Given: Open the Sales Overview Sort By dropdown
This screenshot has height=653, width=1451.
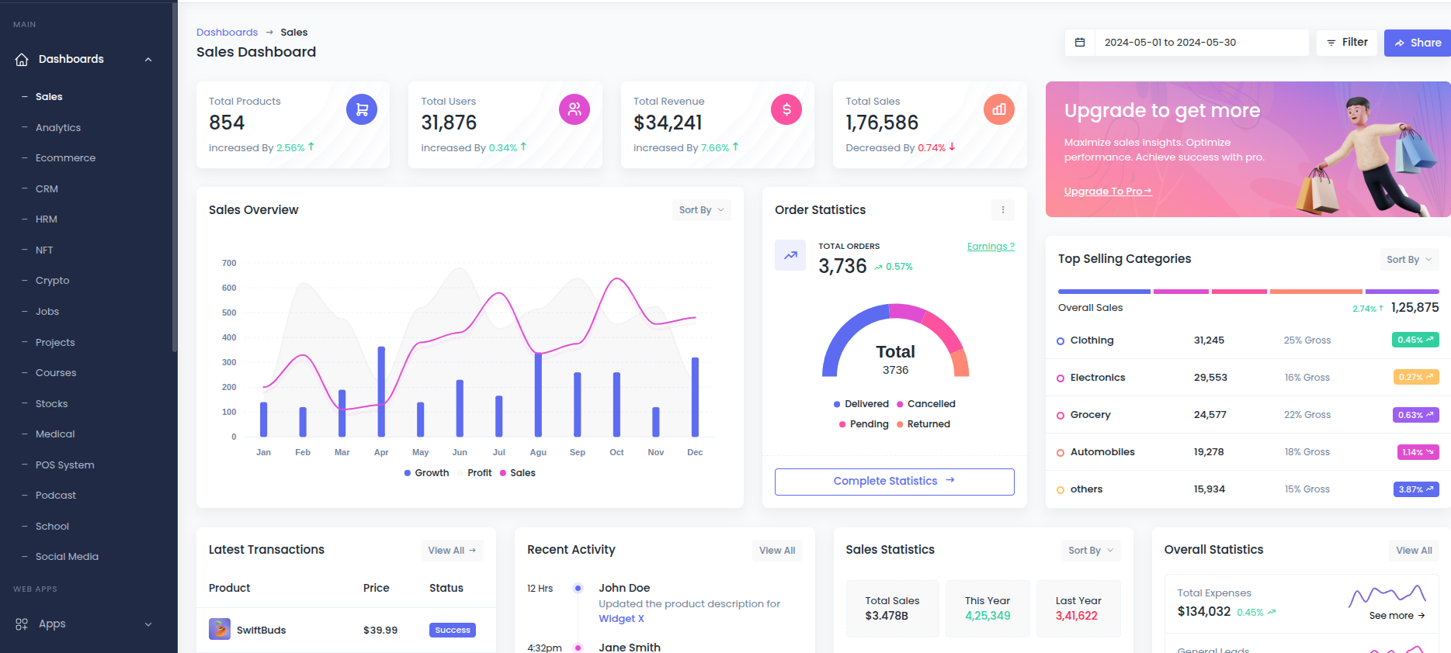Looking at the screenshot, I should point(701,210).
